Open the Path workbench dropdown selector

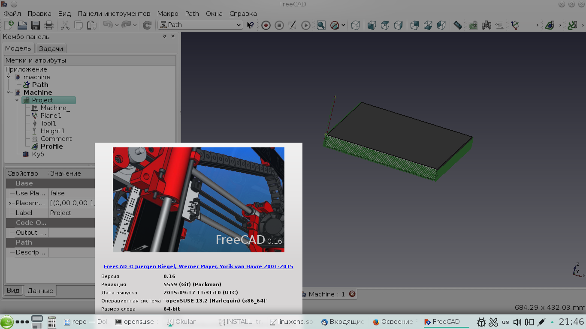[x=200, y=25]
